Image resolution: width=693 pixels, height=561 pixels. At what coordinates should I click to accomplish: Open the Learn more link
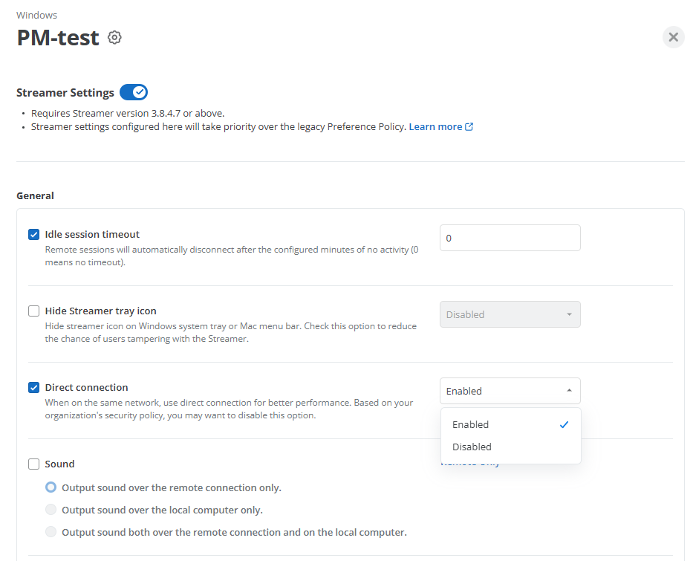coord(435,127)
